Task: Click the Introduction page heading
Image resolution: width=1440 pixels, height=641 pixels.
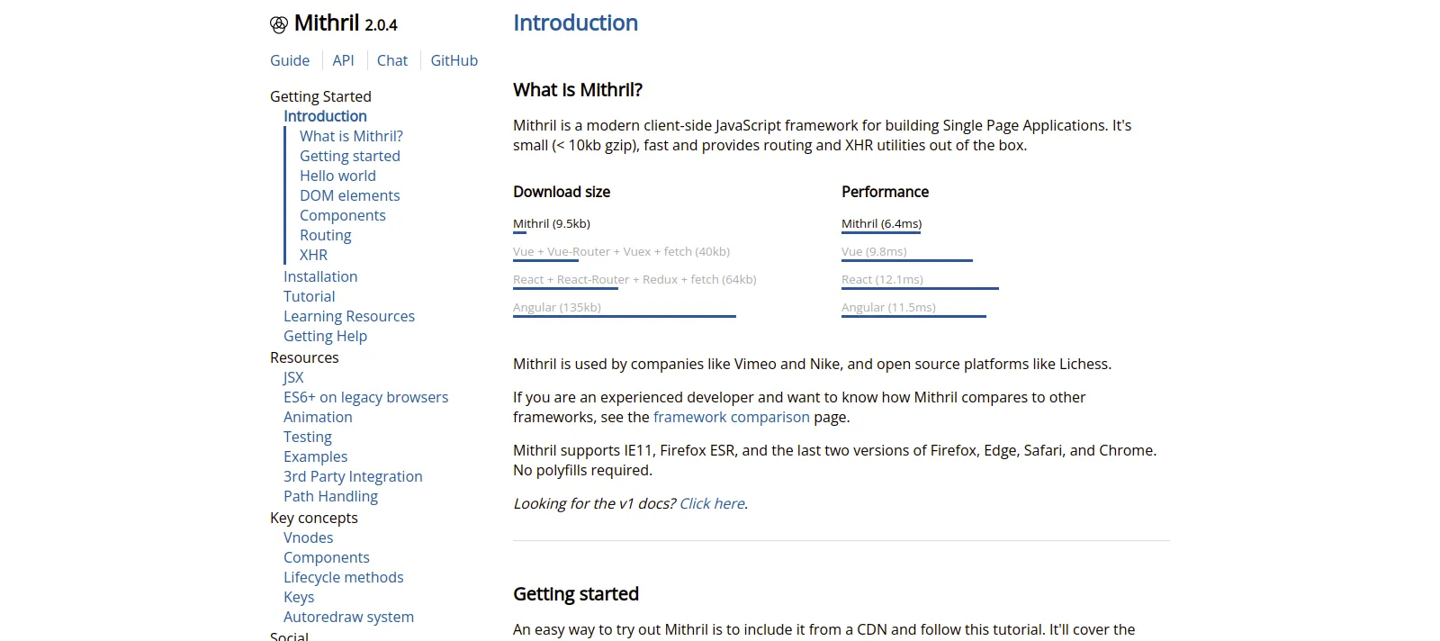Action: (x=575, y=23)
